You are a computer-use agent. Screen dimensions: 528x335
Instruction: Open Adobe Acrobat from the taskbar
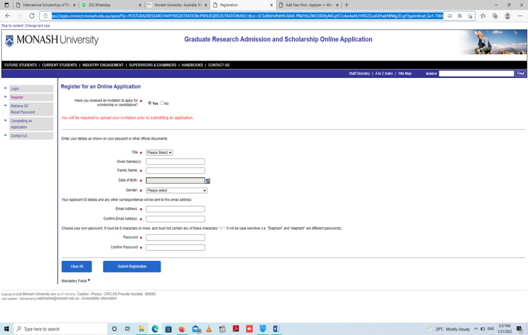[x=236, y=329]
